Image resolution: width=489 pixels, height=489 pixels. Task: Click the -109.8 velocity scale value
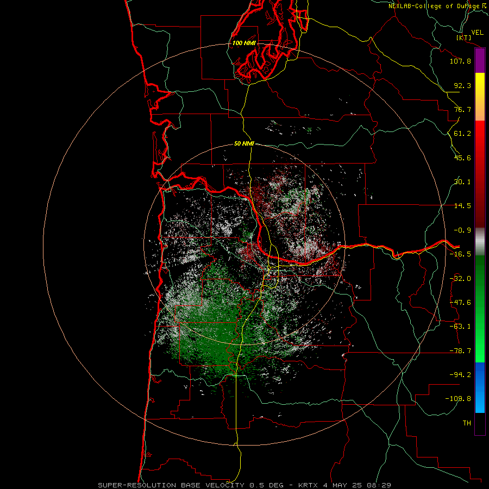pos(458,399)
